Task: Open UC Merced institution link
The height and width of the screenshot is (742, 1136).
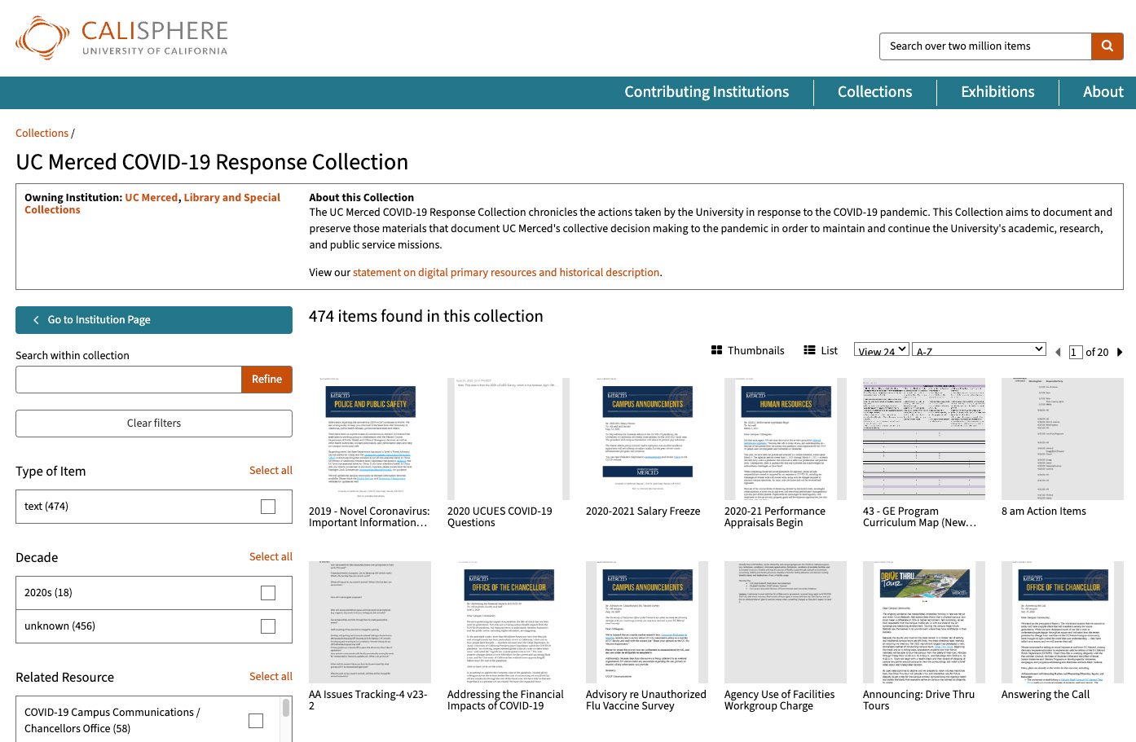Action: coord(151,197)
